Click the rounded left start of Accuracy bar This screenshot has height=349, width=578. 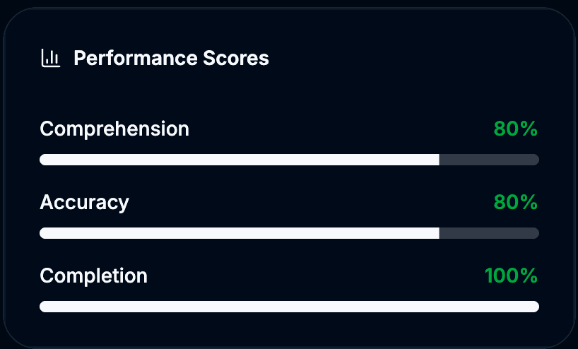(x=44, y=233)
